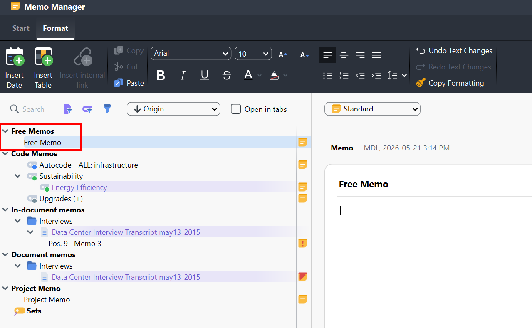Open the highlight color dropdown arrow
The image size is (532, 328).
[285, 76]
